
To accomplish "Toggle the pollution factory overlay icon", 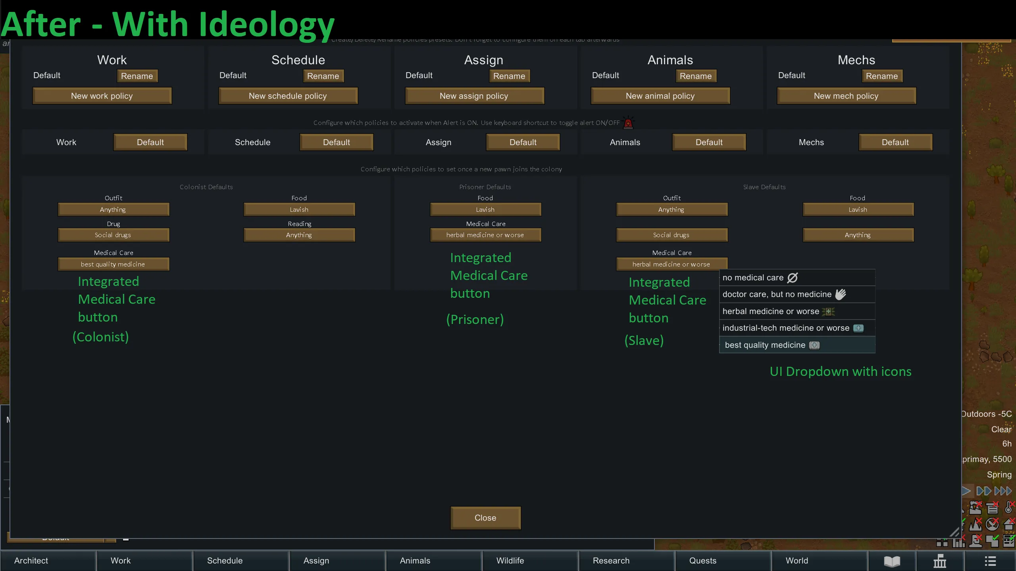I will 976,507.
